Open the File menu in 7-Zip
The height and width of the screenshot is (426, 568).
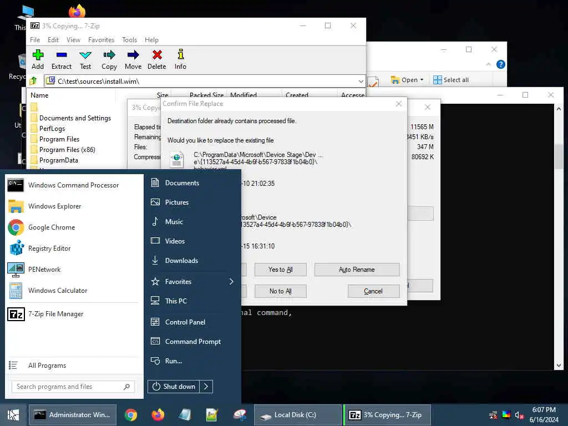pos(35,40)
